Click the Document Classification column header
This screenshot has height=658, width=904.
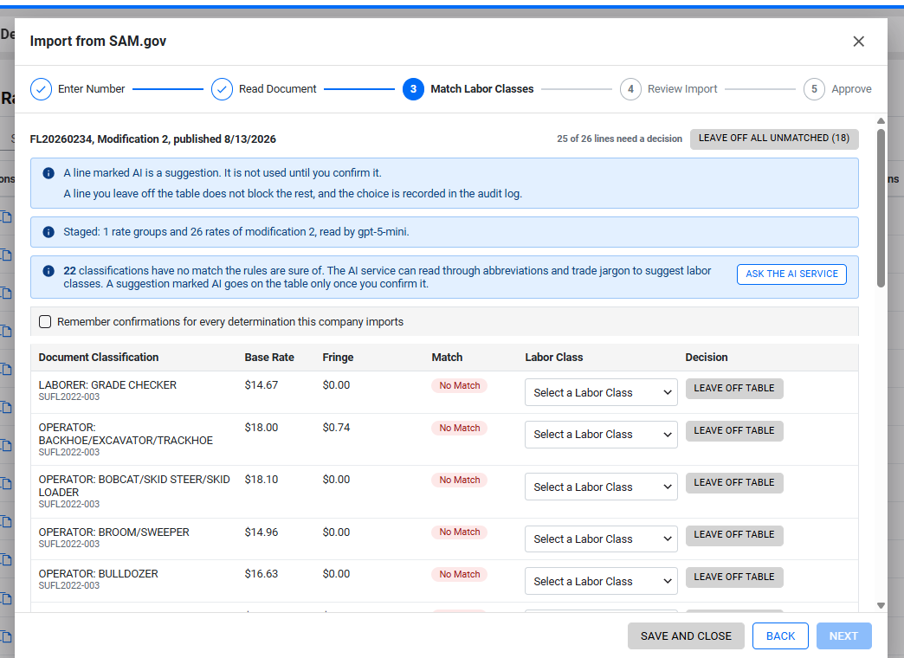[99, 358]
